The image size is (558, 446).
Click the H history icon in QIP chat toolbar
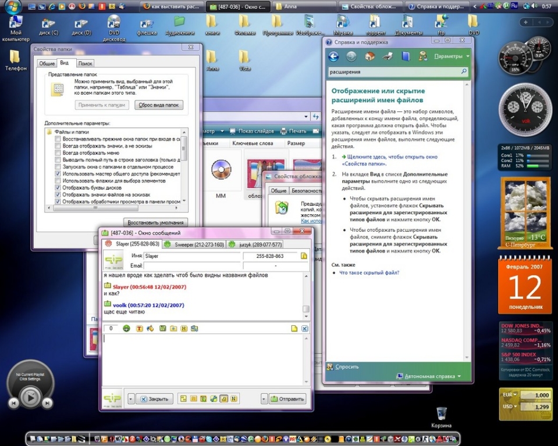click(x=184, y=329)
